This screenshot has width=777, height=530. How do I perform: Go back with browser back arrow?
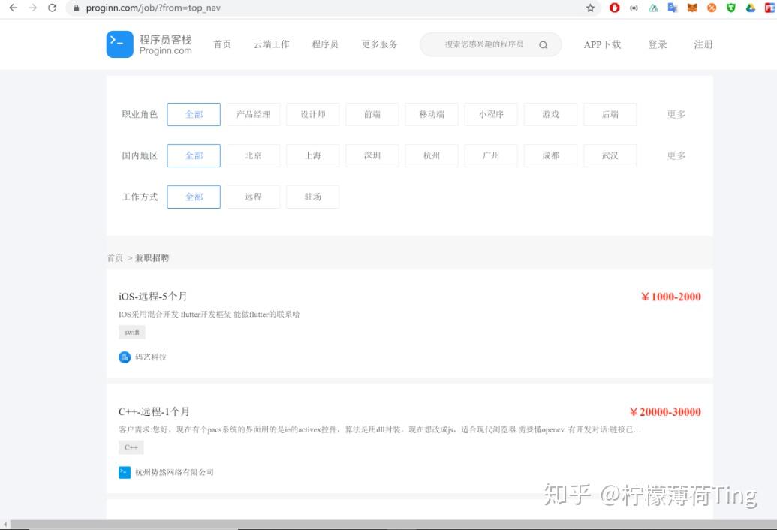14,8
